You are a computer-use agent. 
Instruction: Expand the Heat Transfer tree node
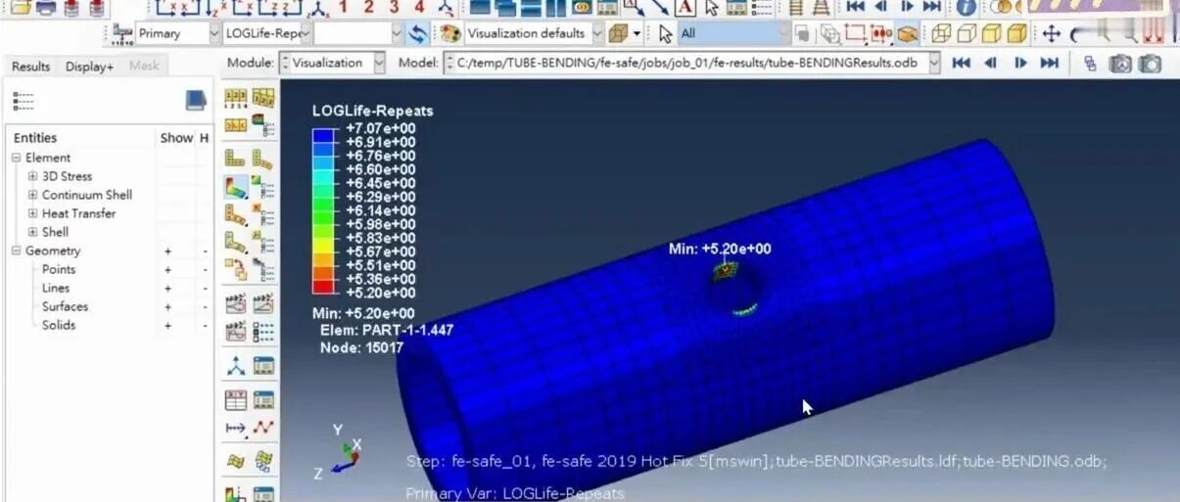point(33,213)
